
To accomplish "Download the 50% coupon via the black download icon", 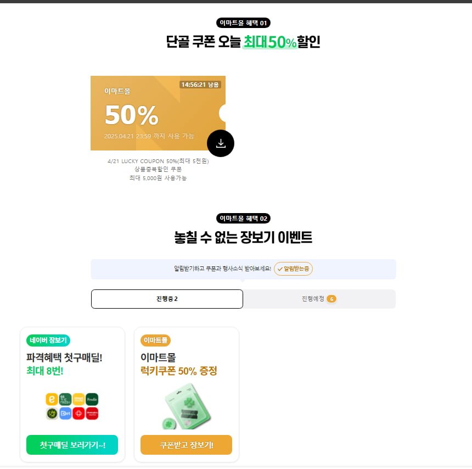I will [x=220, y=143].
